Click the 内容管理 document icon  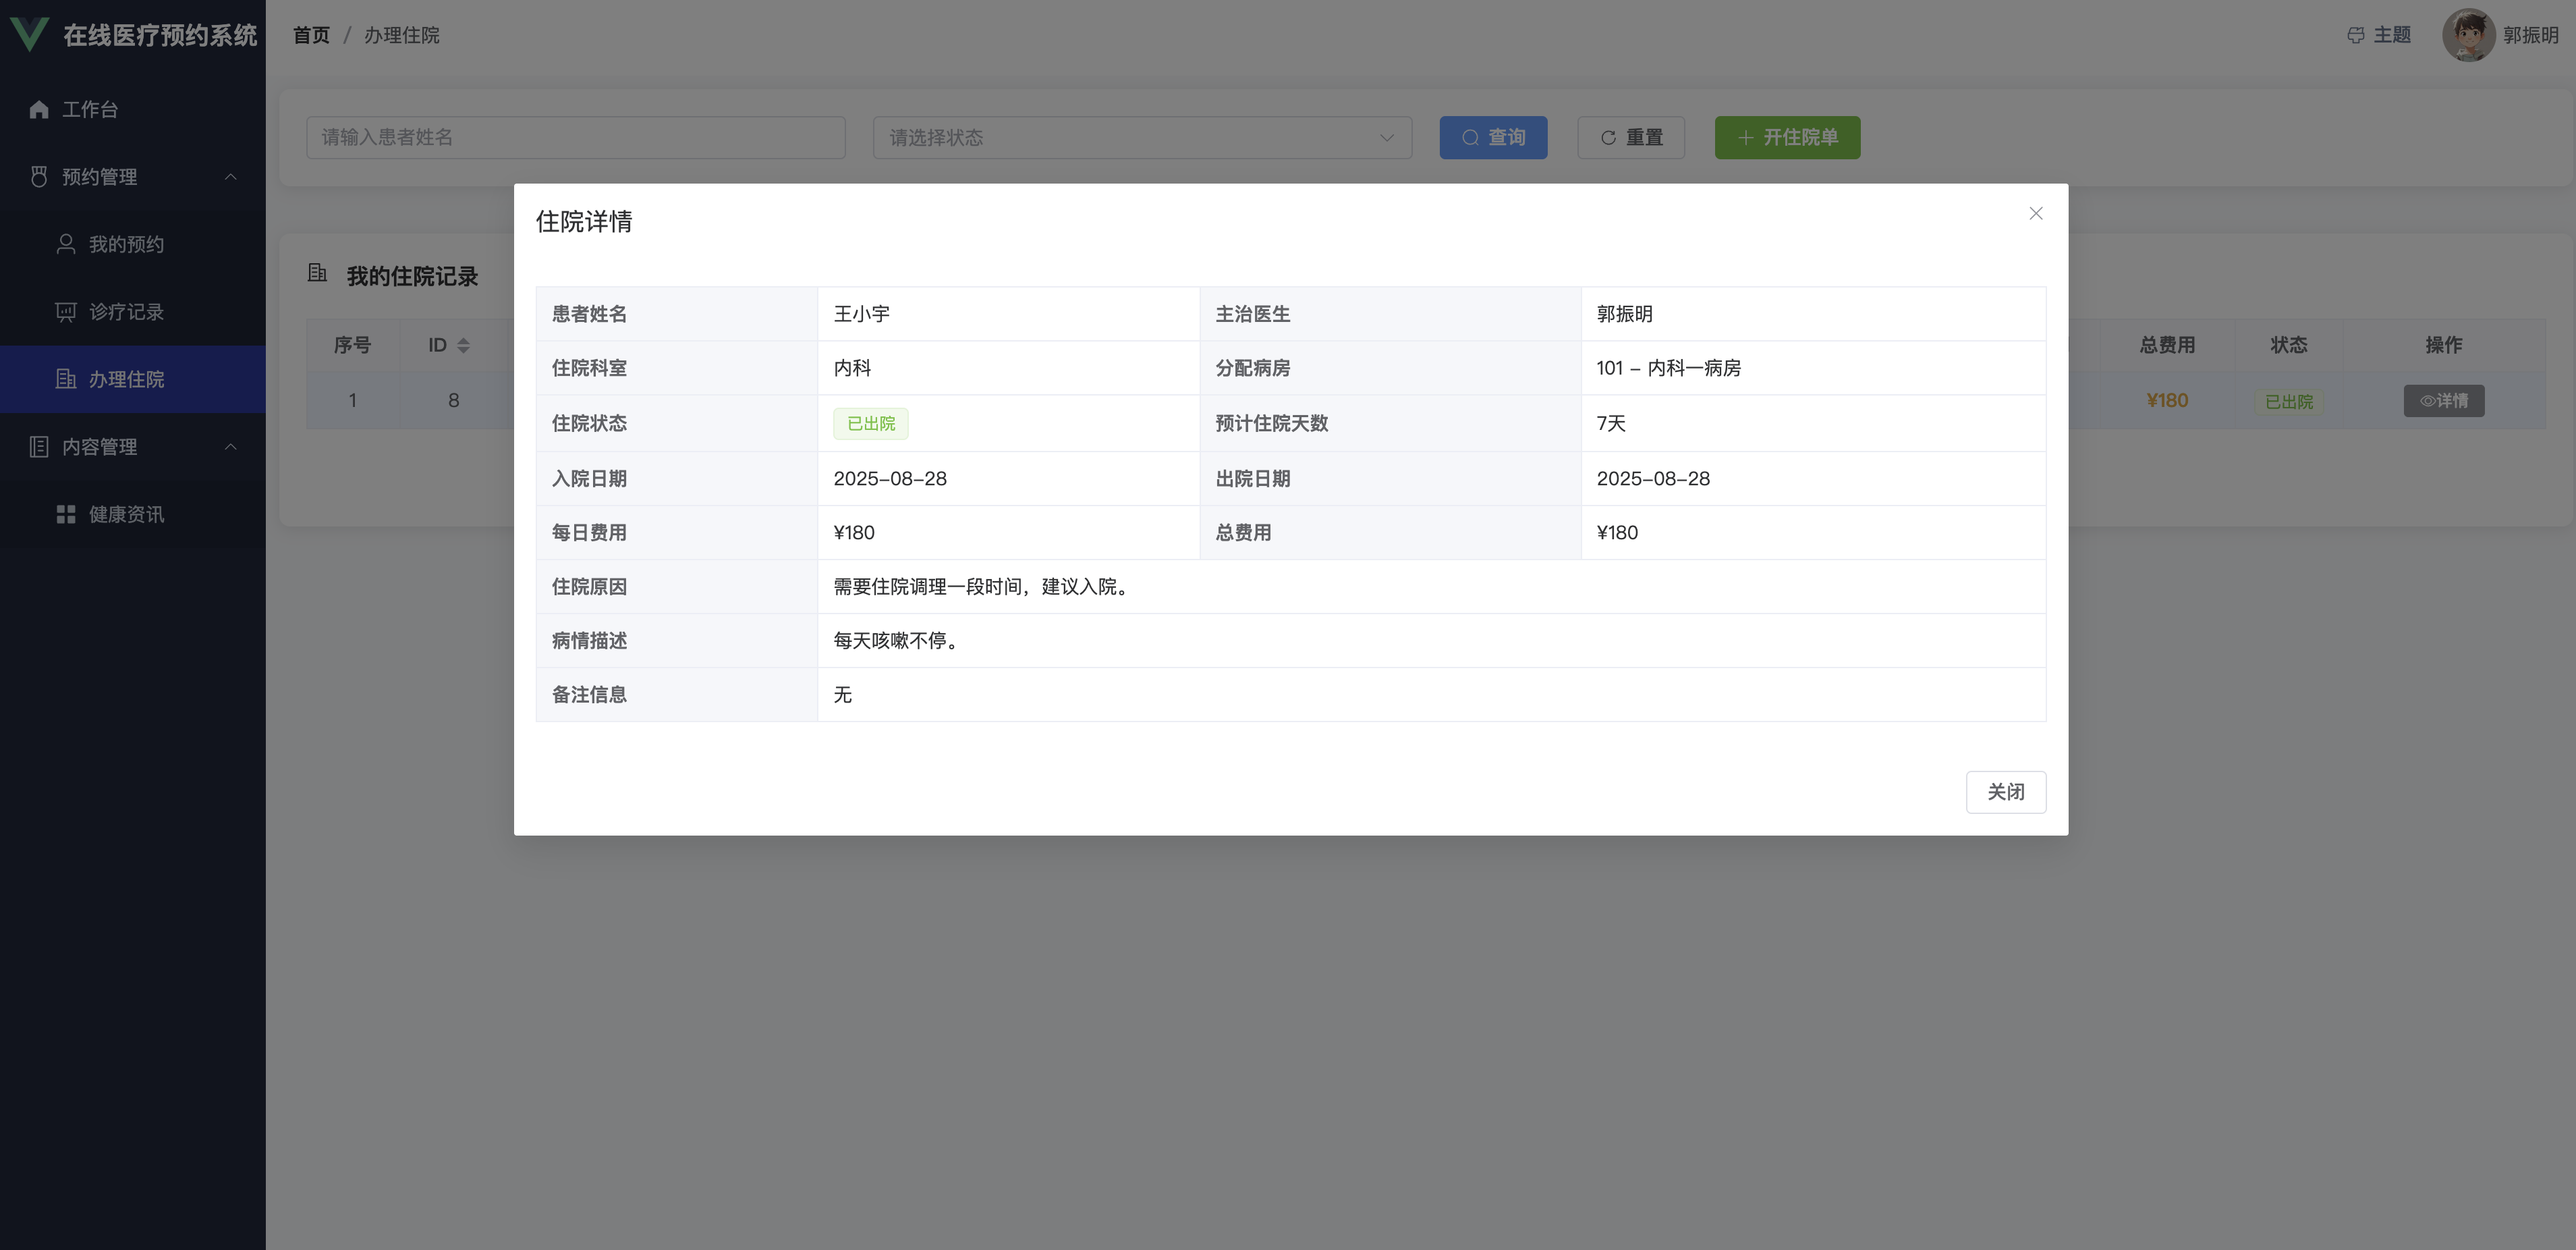pyautogui.click(x=39, y=447)
